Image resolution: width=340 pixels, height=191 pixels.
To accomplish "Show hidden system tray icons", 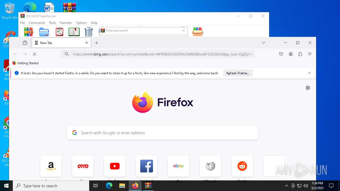I will click(286, 186).
